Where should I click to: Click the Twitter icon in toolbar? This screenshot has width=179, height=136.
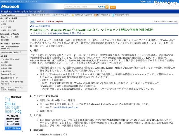point(113,15)
